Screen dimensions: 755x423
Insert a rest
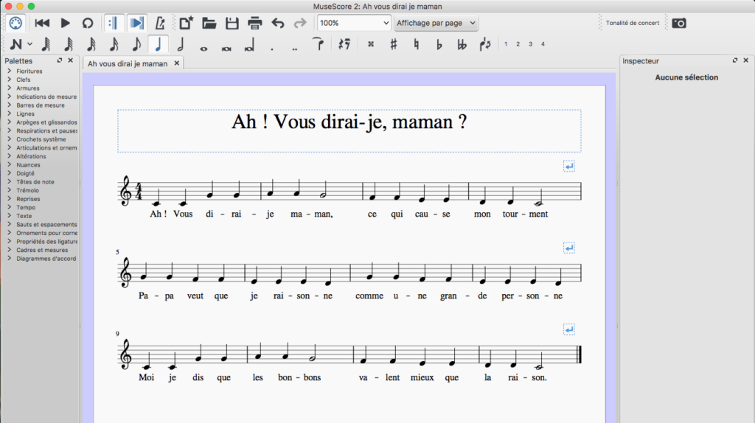[x=344, y=44]
